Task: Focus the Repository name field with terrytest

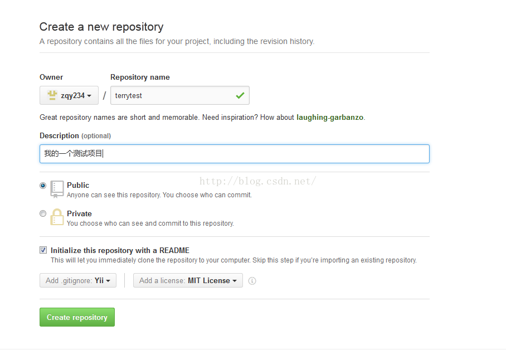Action: [x=180, y=95]
